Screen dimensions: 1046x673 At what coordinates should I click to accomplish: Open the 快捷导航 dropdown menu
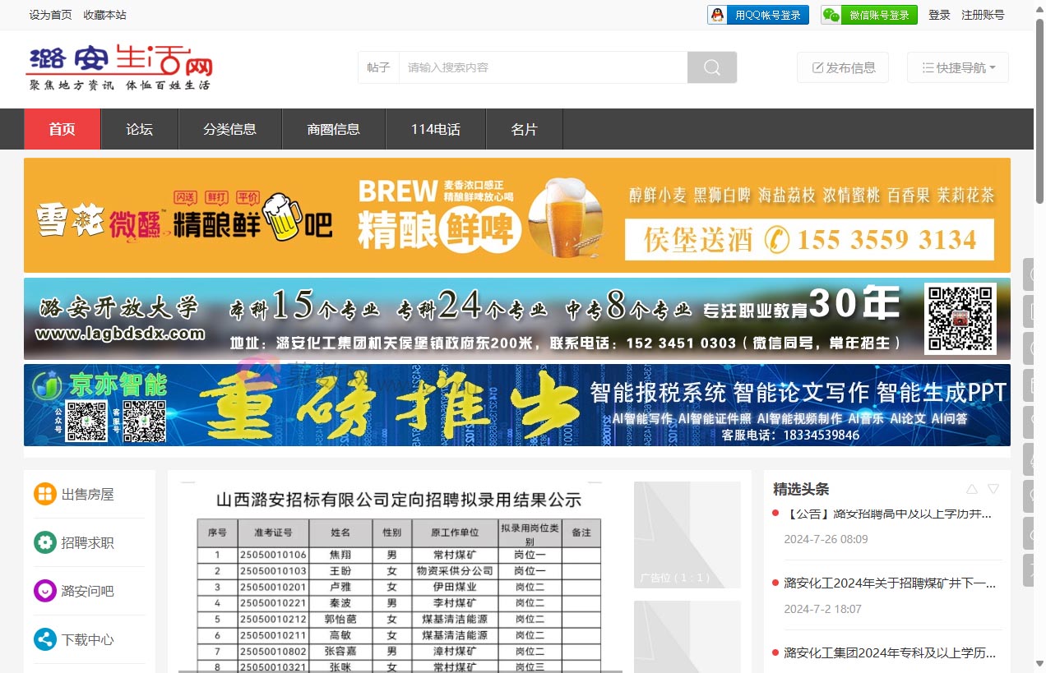(957, 67)
